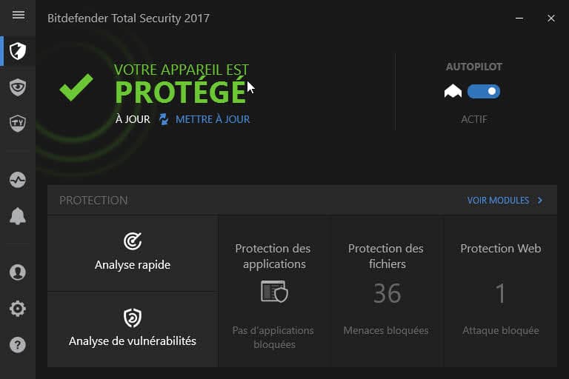Screen dimensions: 569x379
Task: Click the 36 threats blocked count
Action: click(387, 293)
